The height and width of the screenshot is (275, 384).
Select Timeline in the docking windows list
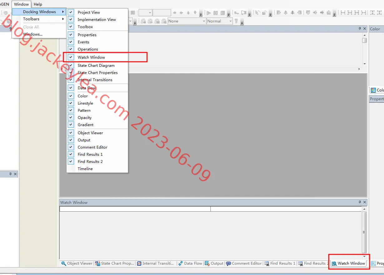[x=85, y=169]
